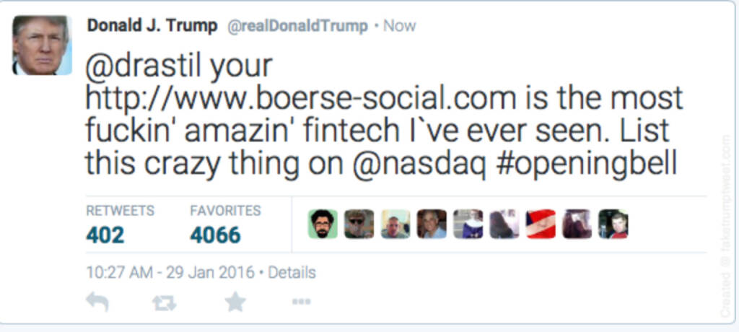Screen dimensions: 739x332
Task: Click the last liker avatar in the row
Action: pos(613,224)
